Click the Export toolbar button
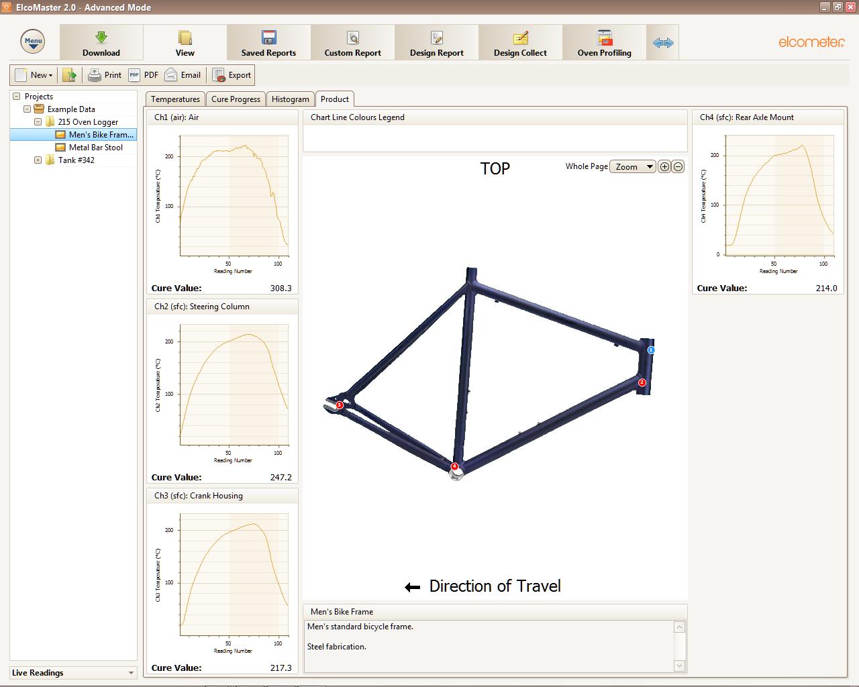This screenshot has width=859, height=687. [x=232, y=75]
